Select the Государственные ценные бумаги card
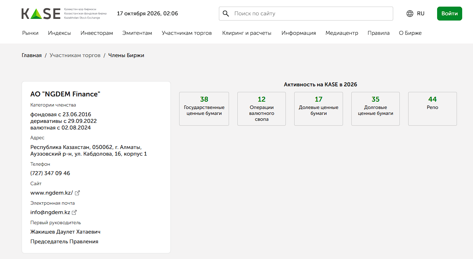 point(204,109)
